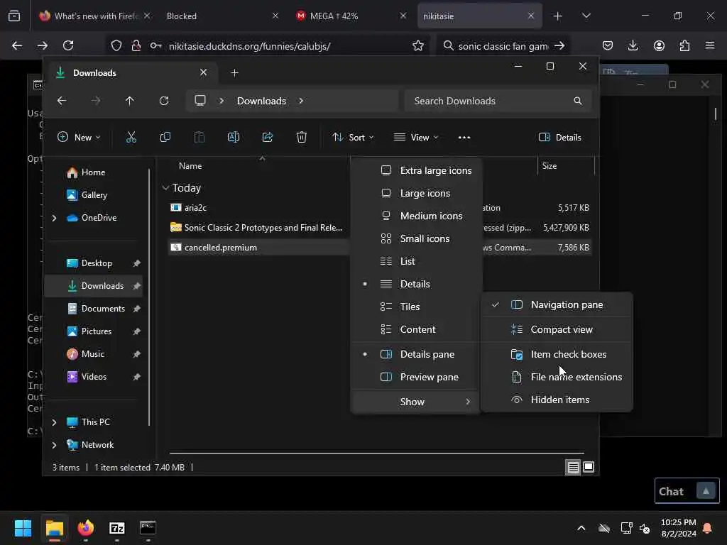Bookmark this page with the star icon
This screenshot has width=727, height=545.
pyautogui.click(x=417, y=45)
